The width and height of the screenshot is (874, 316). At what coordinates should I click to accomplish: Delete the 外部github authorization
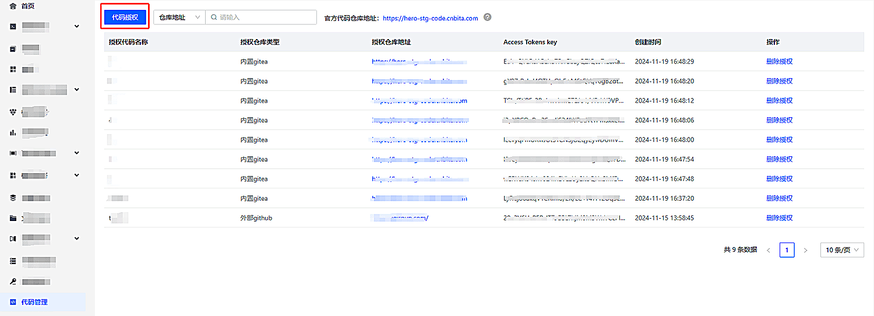click(x=780, y=218)
